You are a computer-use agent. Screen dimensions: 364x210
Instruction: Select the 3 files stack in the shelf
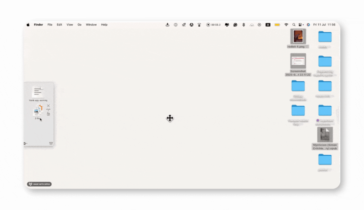(38, 111)
